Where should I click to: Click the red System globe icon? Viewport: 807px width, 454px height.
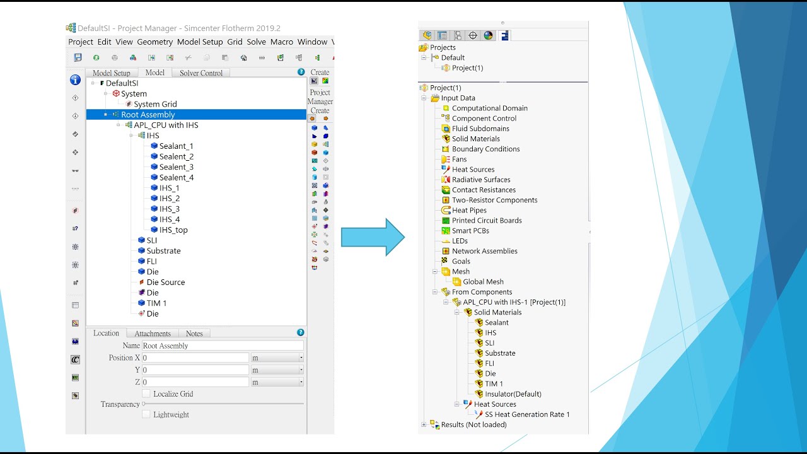click(116, 93)
